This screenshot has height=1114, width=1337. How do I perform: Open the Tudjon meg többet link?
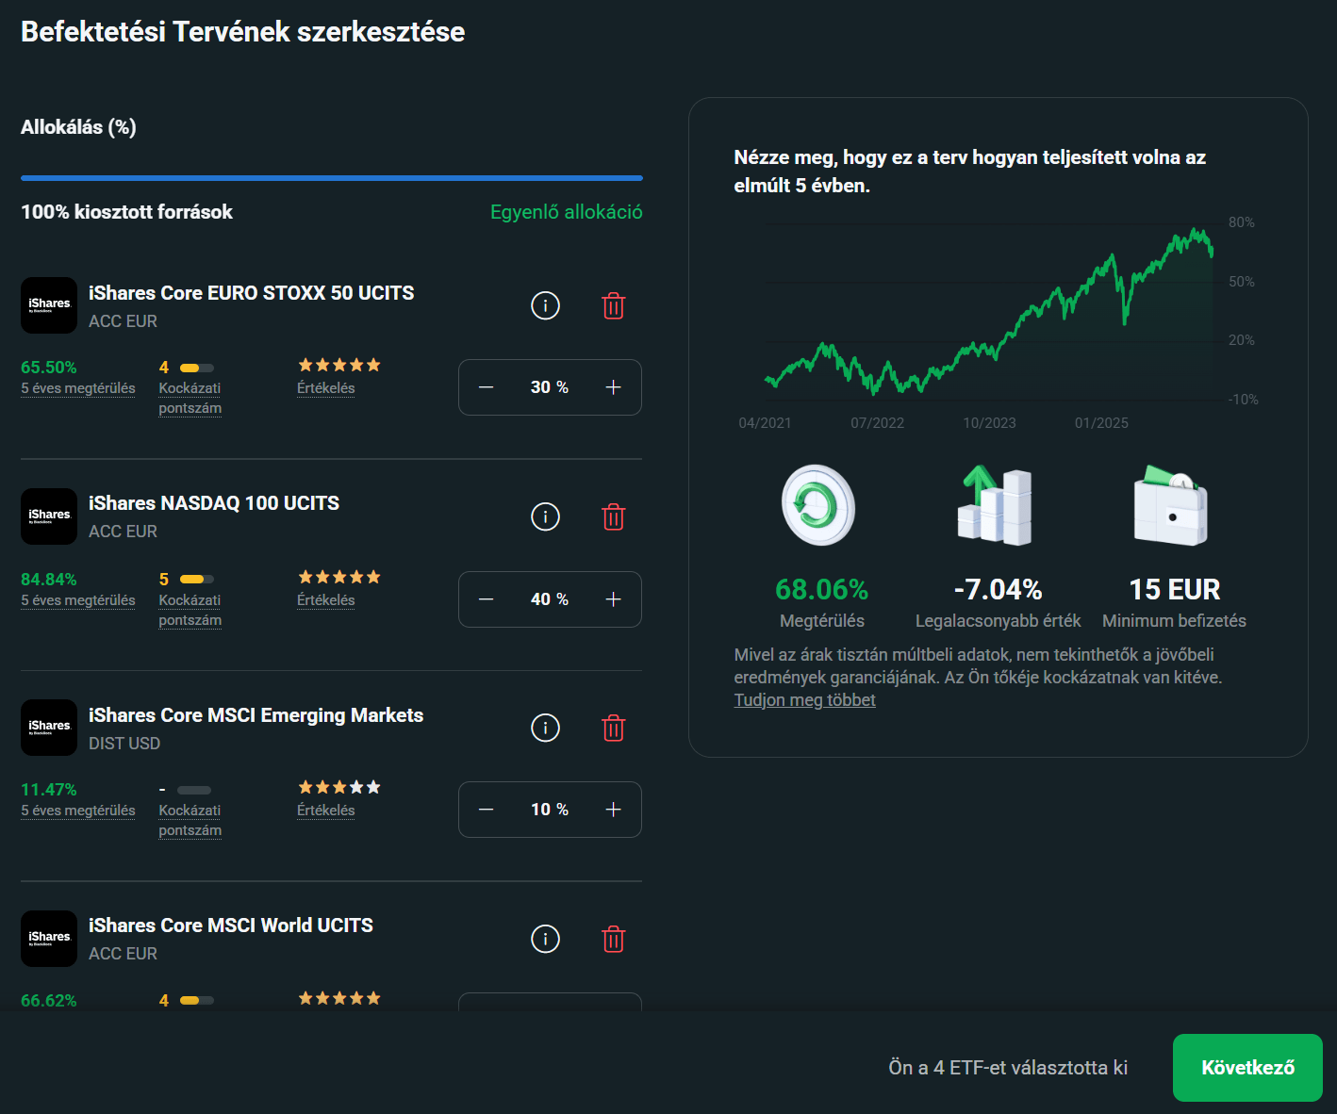pyautogui.click(x=804, y=700)
